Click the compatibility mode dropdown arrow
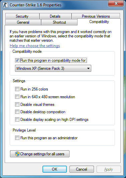Screen dimensions: 126x178 tap(88, 68)
